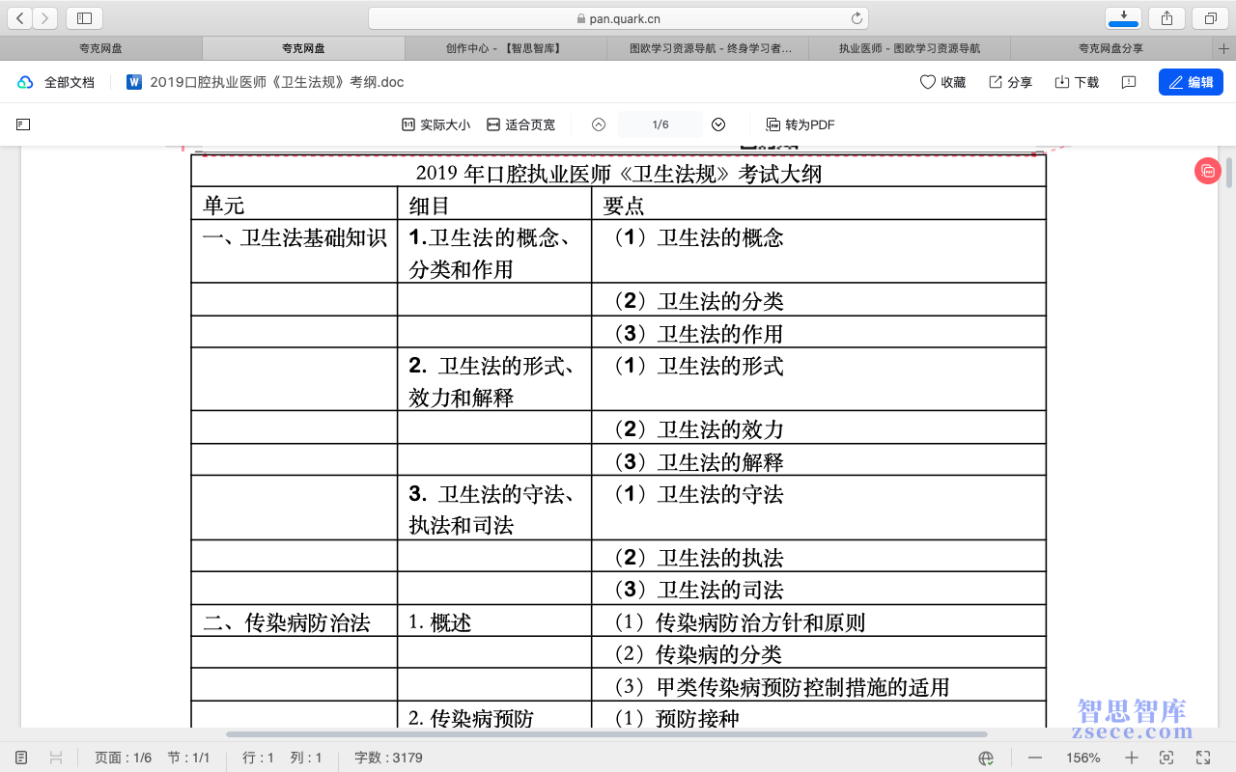Image resolution: width=1236 pixels, height=772 pixels.
Task: Toggle the Safari sidebar button
Action: (x=84, y=18)
